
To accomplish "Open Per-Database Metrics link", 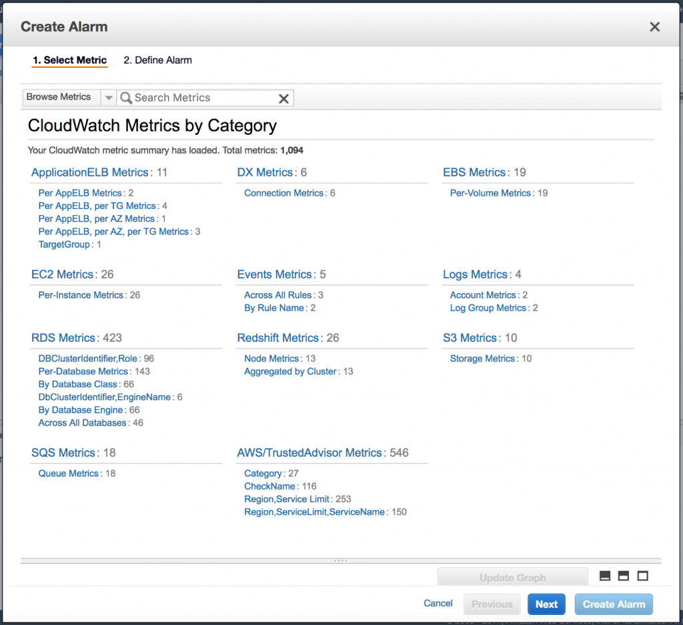I will (83, 371).
